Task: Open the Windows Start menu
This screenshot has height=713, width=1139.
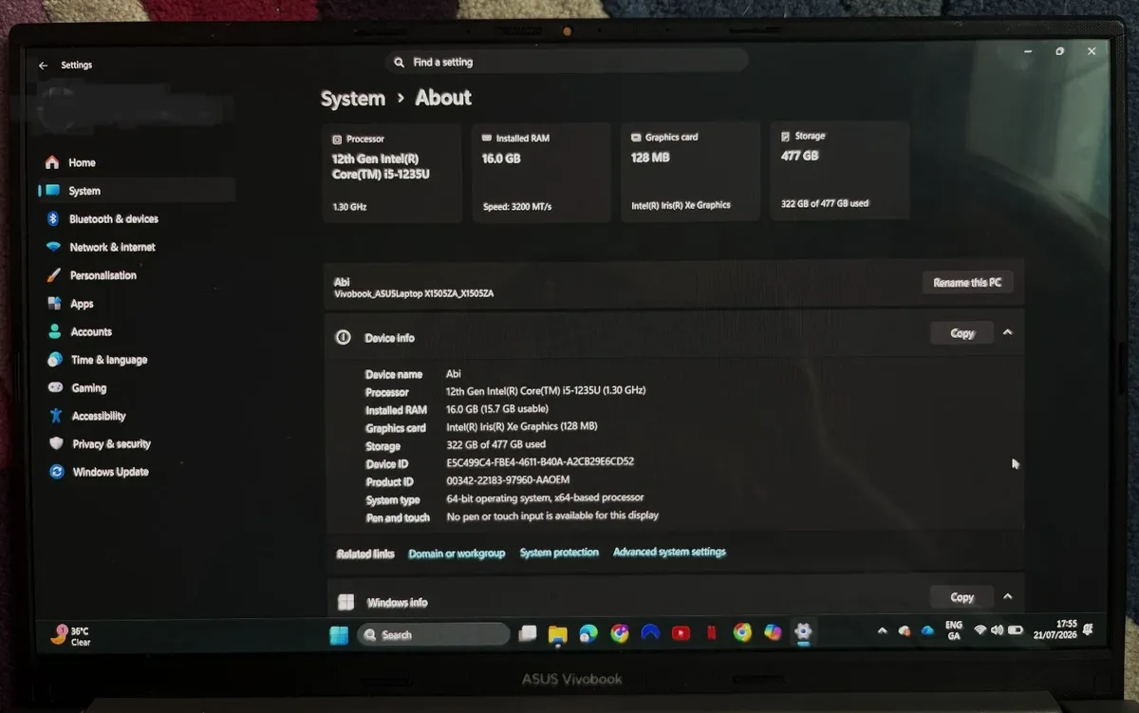Action: (339, 635)
